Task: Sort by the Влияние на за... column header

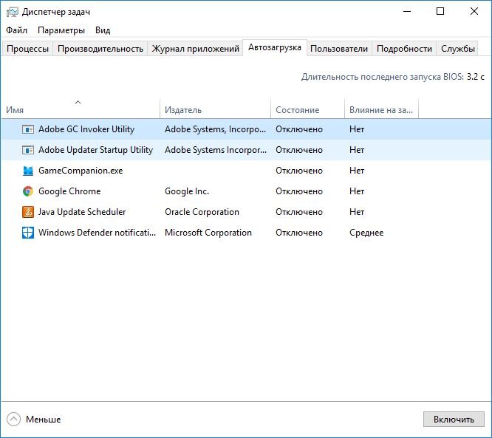Action: (x=381, y=110)
